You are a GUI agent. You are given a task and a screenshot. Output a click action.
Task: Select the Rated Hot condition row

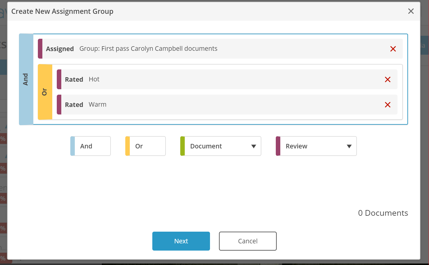click(x=227, y=79)
